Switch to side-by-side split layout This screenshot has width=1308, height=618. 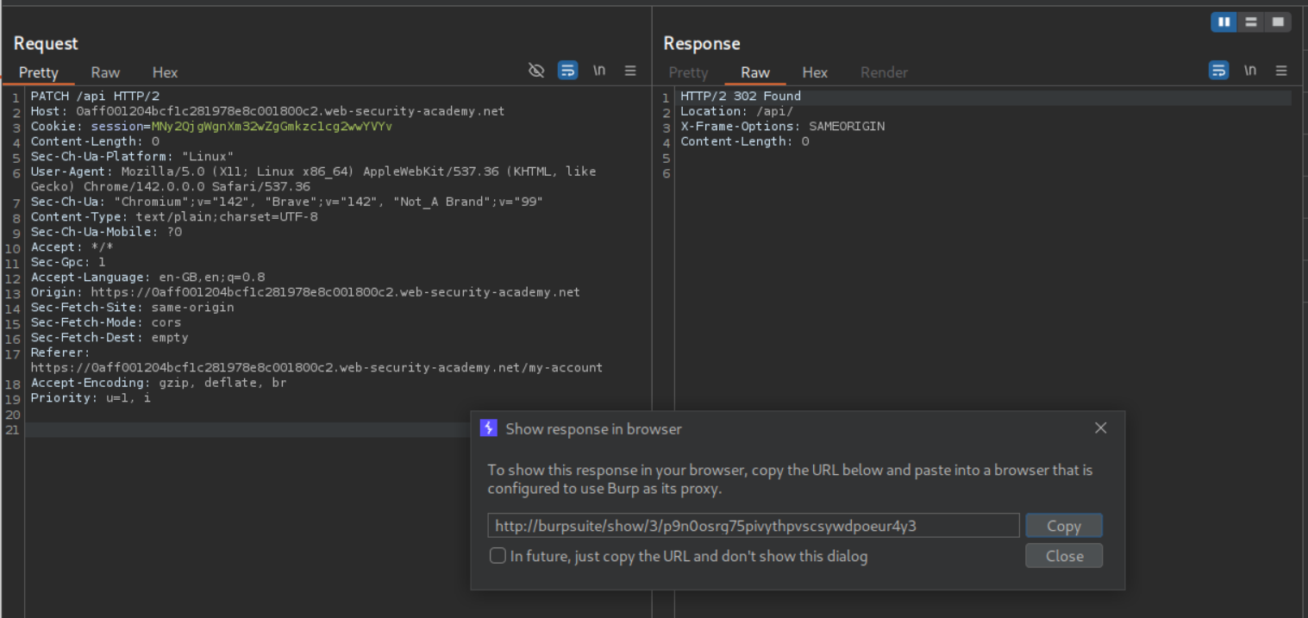[1224, 22]
